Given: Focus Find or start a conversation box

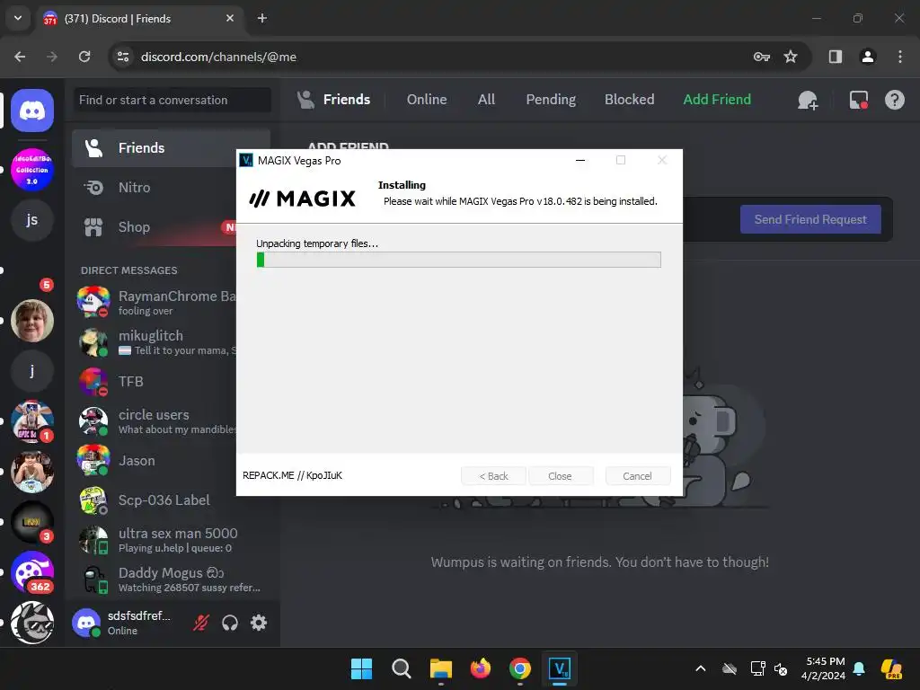Looking at the screenshot, I should [x=172, y=100].
